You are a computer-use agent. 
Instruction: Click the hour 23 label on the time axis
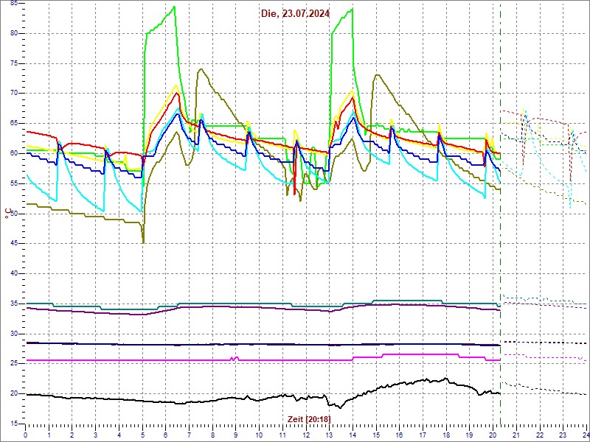[563, 435]
